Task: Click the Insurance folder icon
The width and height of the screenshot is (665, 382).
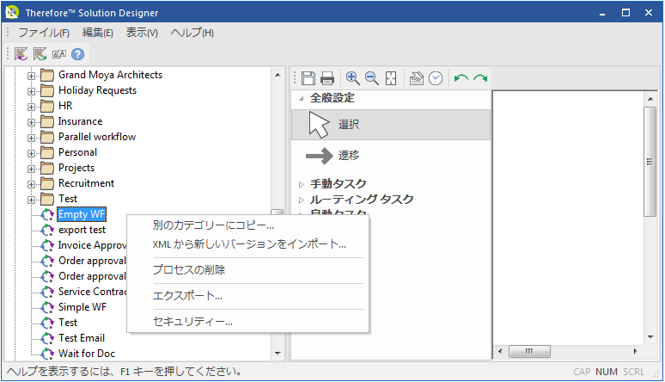Action: click(x=47, y=122)
